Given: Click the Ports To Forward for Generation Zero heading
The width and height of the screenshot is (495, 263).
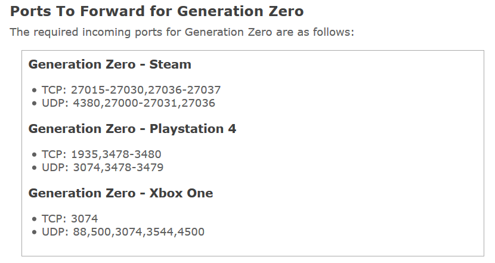Looking at the screenshot, I should (x=157, y=11).
